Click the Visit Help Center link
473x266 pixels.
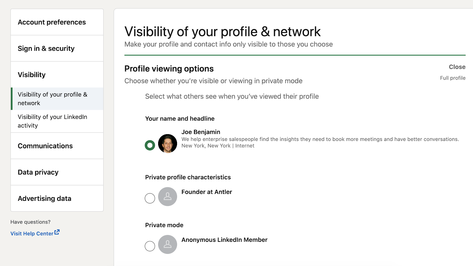click(32, 234)
